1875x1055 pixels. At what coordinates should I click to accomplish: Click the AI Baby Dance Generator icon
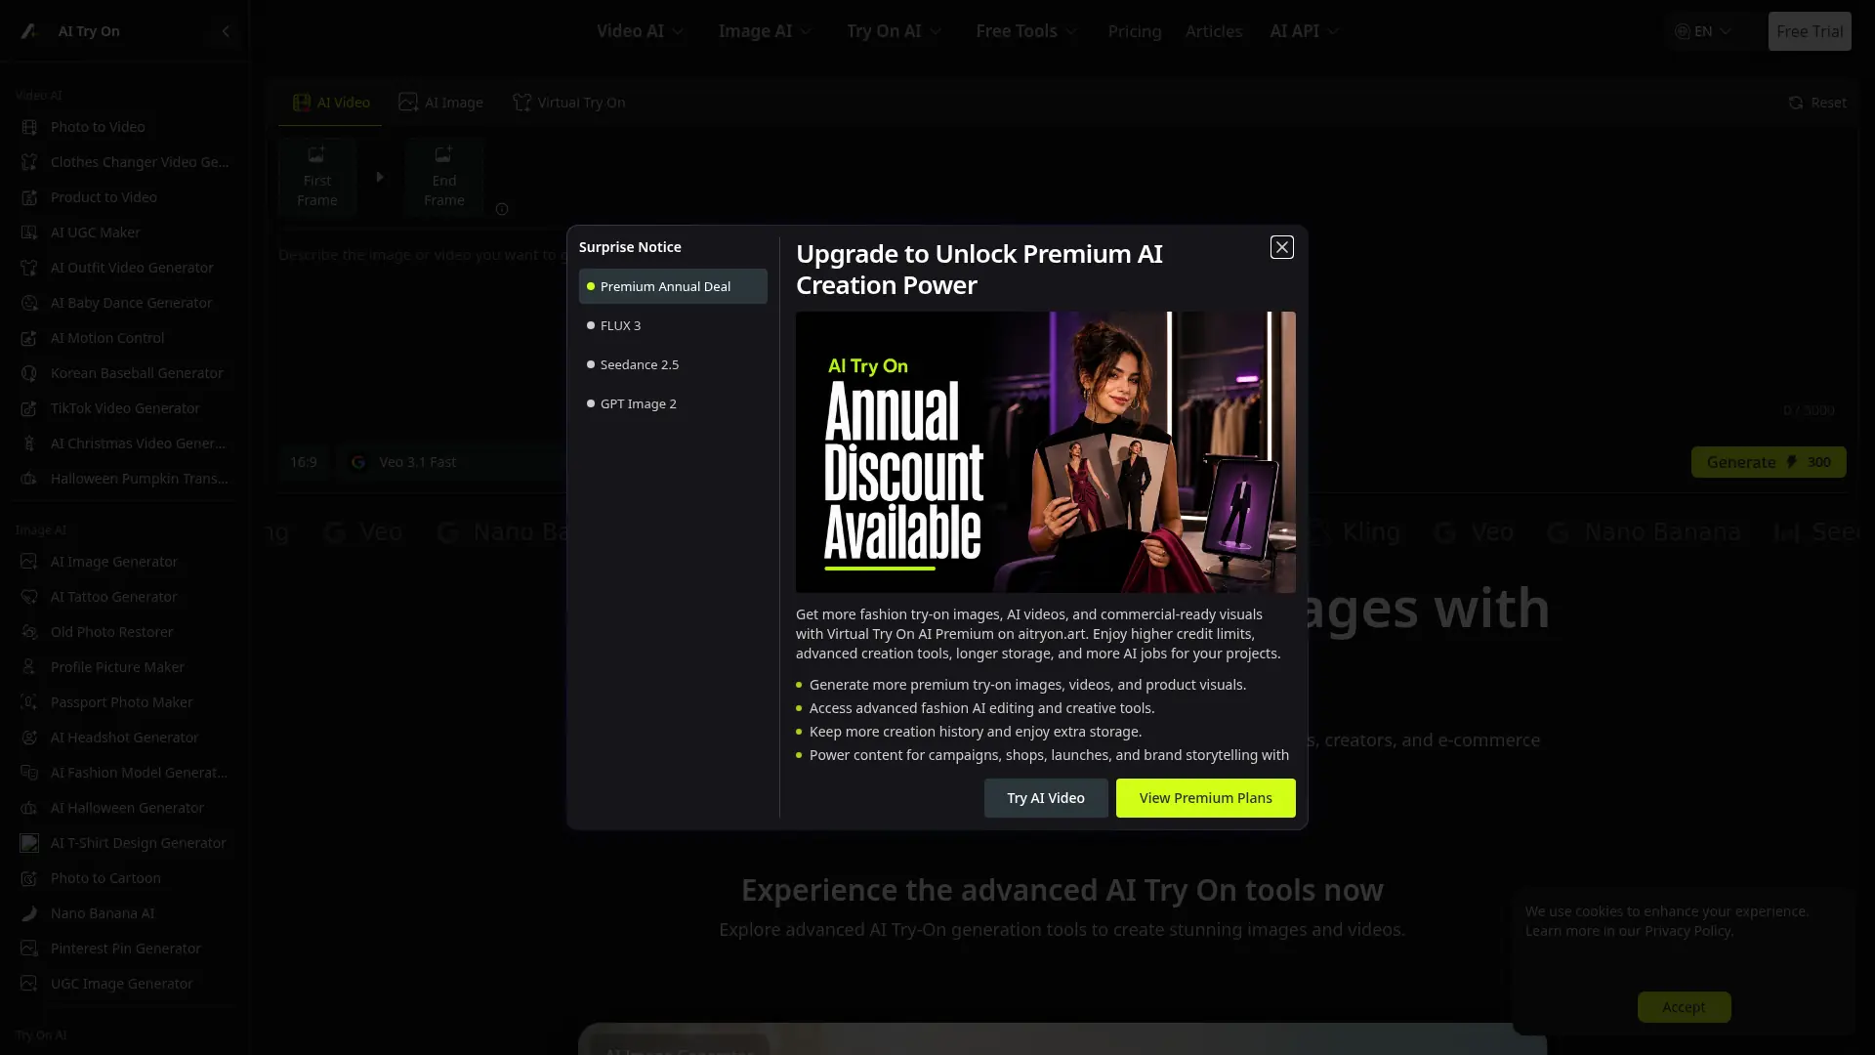pos(29,303)
